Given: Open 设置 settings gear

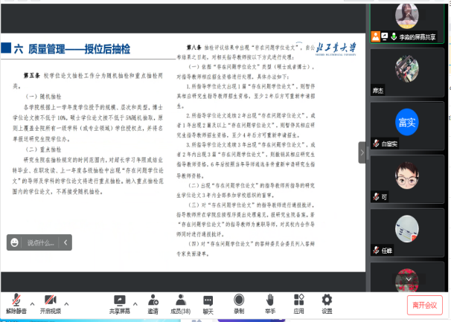Looking at the screenshot, I should pyautogui.click(x=327, y=302).
